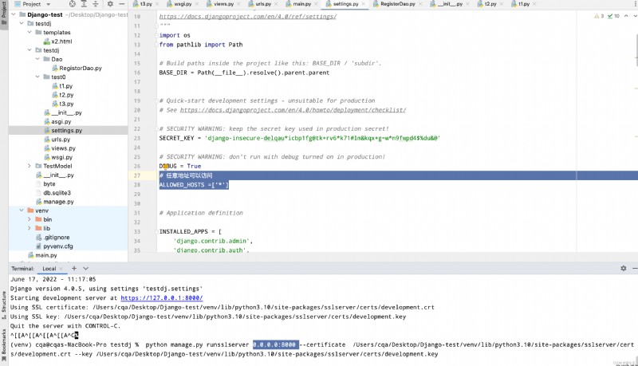
Task: Hide the Project panel with minus icon
Action: [x=122, y=4]
